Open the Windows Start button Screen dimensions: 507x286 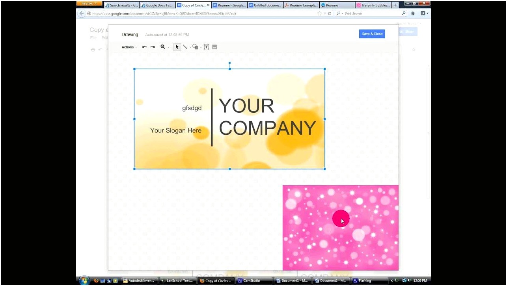84,280
